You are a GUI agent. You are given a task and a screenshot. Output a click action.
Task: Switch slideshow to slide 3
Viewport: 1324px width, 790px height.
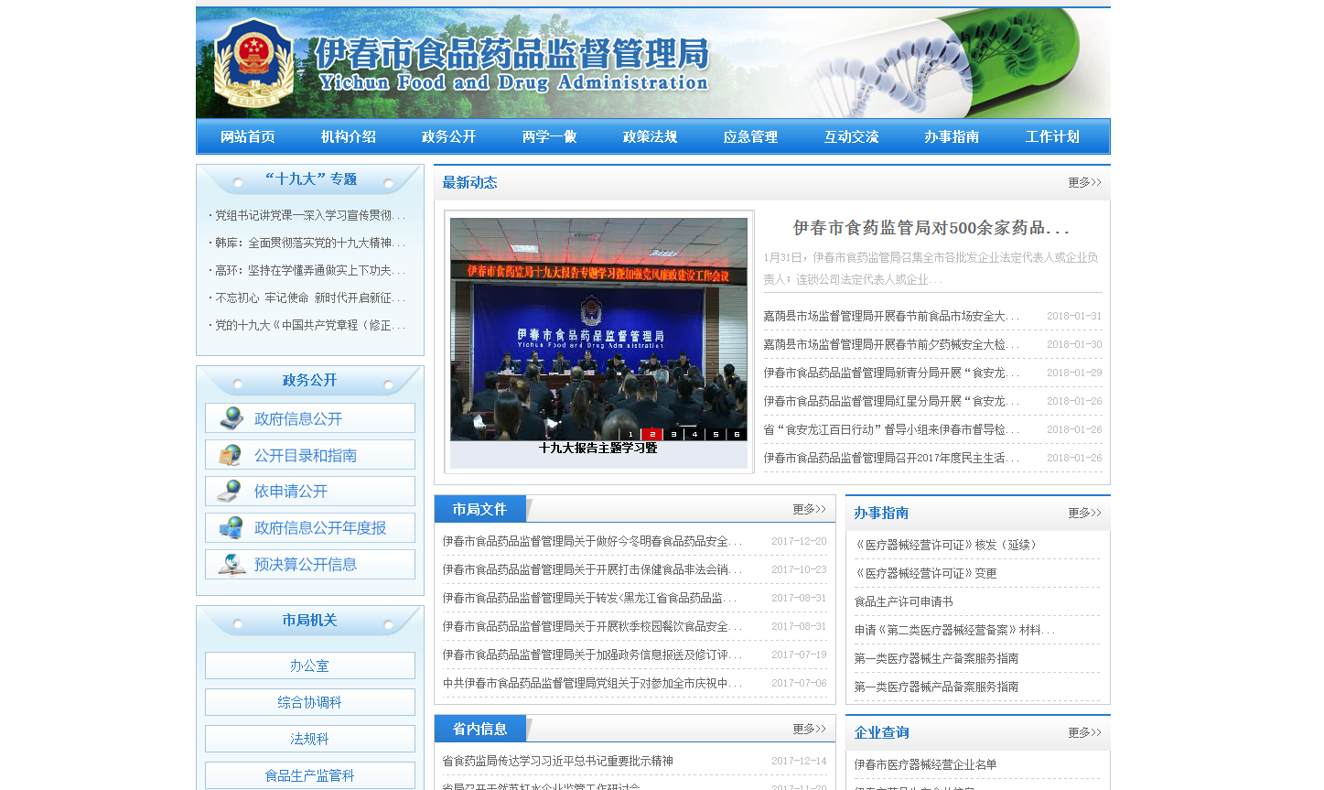click(x=673, y=434)
